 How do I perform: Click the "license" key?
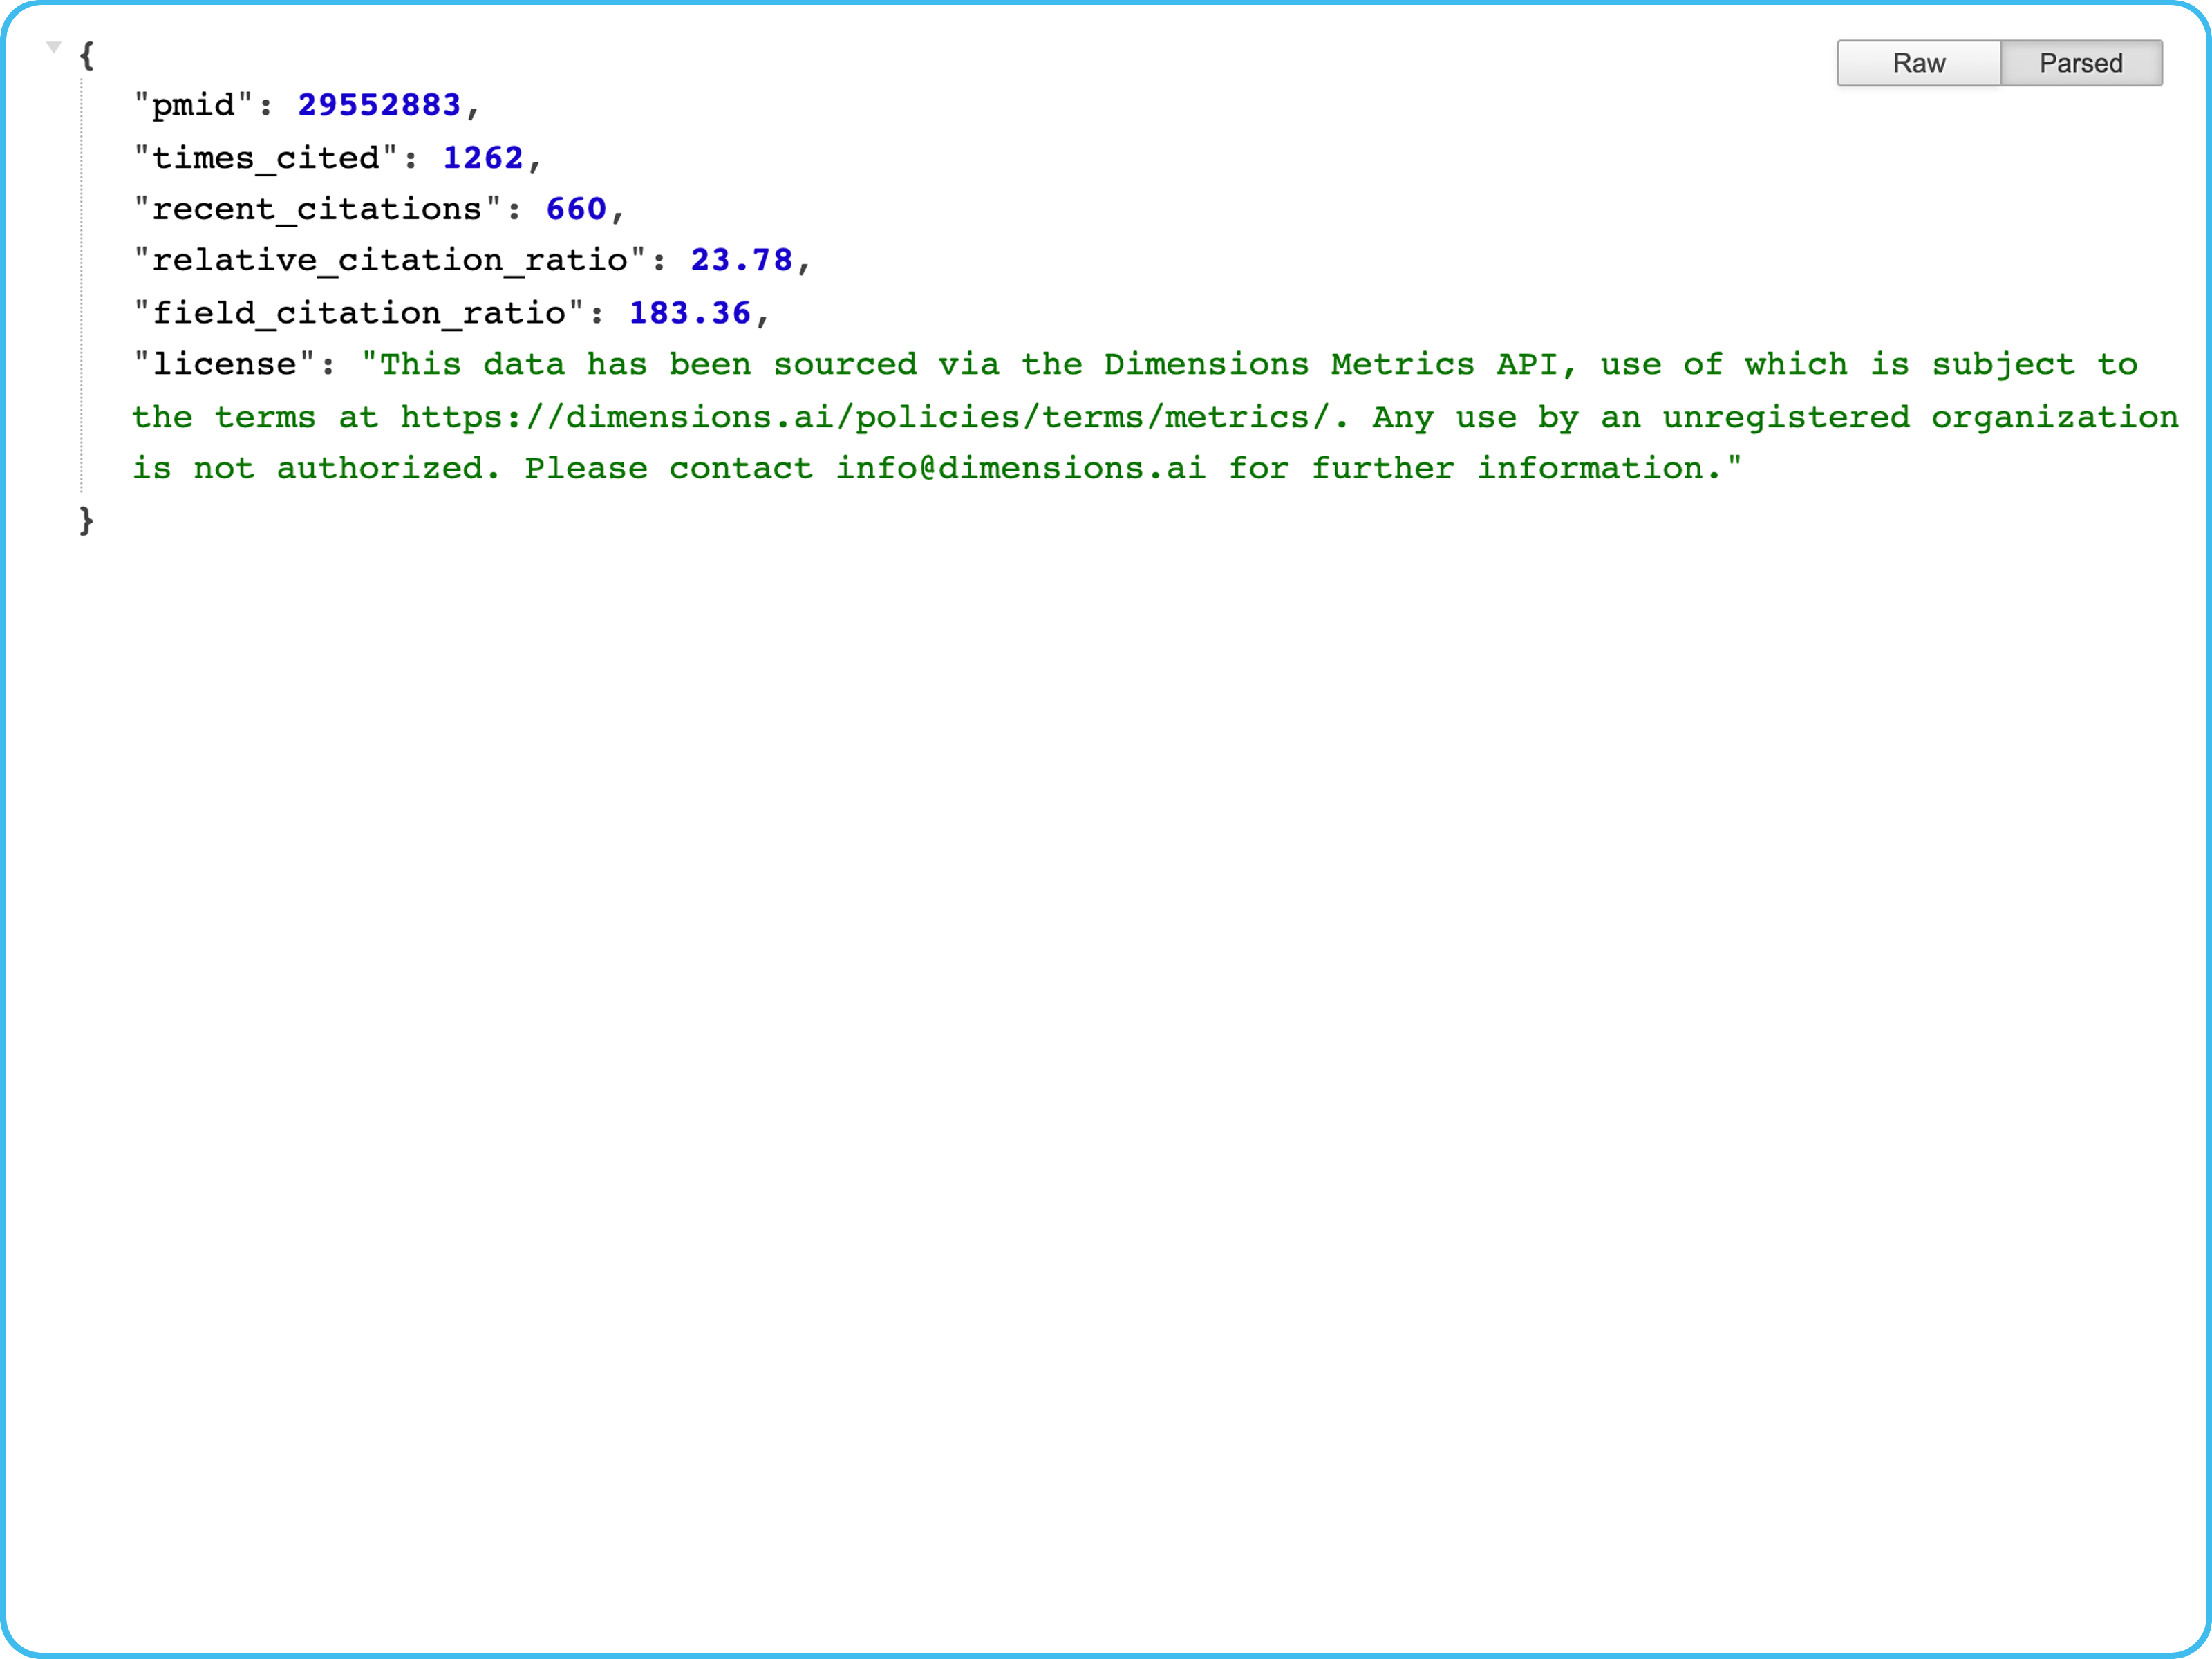coord(224,364)
